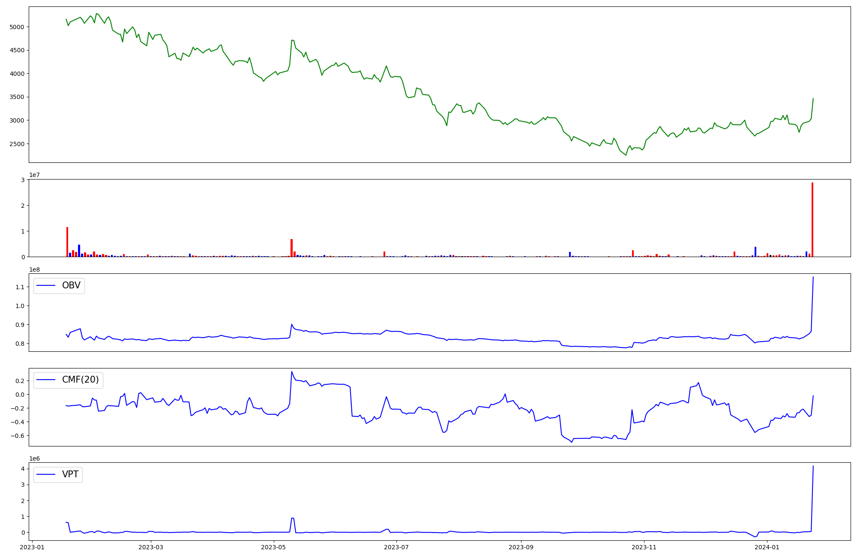Click the 2500 price axis tick label
The height and width of the screenshot is (557, 857).
point(17,144)
